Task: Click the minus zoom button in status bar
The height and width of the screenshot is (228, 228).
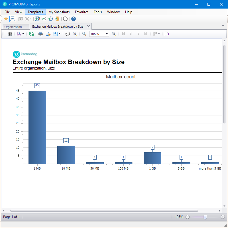Action: click(188, 217)
